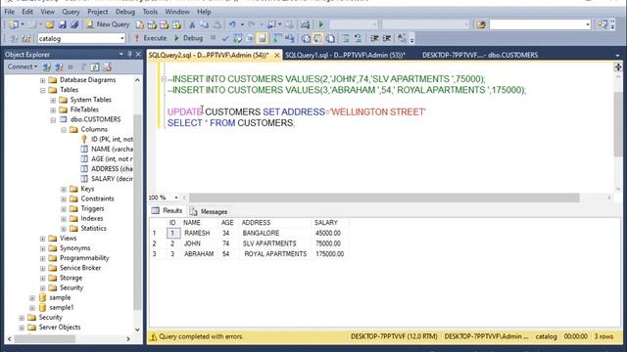627x352 pixels.
Task: Toggle Results to Grid icon
Action: (x=317, y=38)
